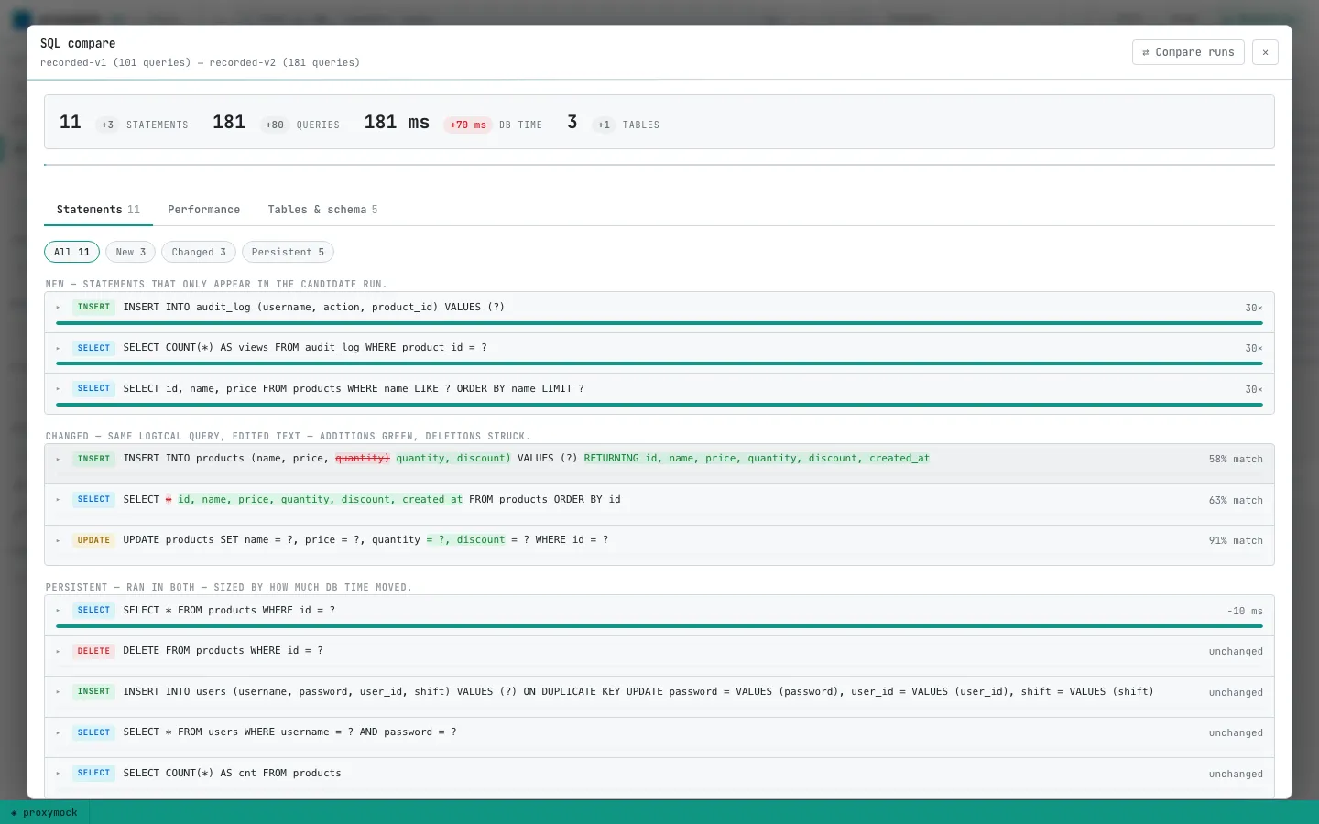
Task: Click the SELECT badge on COUNT(*) AS cnt statement
Action: 93,774
